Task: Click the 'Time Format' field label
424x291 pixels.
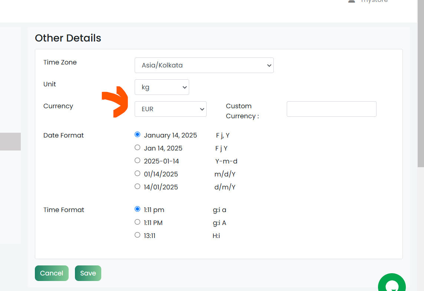Action: tap(64, 210)
